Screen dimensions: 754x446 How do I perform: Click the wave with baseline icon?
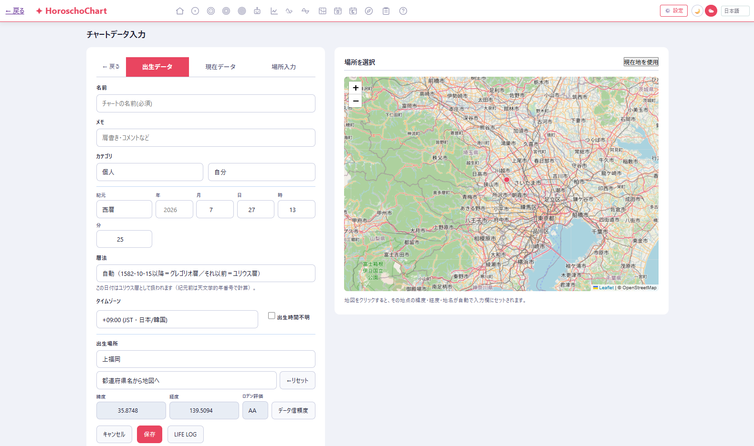tap(305, 11)
